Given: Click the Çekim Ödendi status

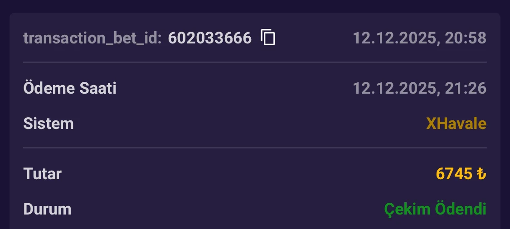Looking at the screenshot, I should pos(435,209).
